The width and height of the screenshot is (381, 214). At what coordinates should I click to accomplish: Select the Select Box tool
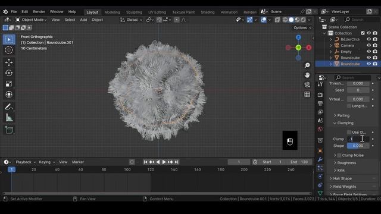coord(9,40)
